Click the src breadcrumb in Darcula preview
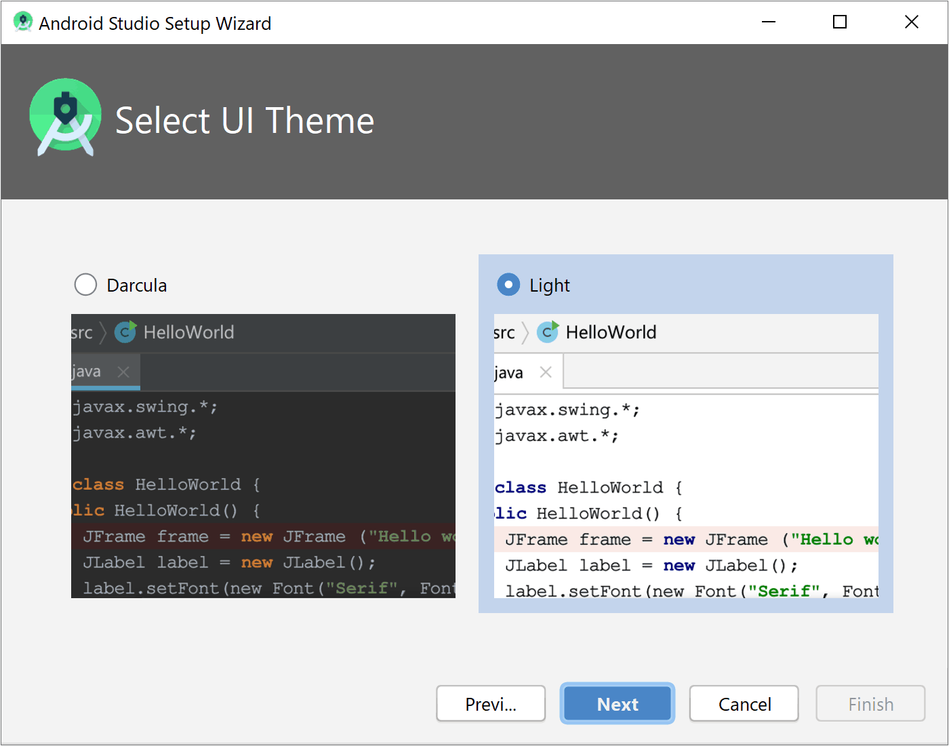This screenshot has width=949, height=746. pyautogui.click(x=82, y=332)
